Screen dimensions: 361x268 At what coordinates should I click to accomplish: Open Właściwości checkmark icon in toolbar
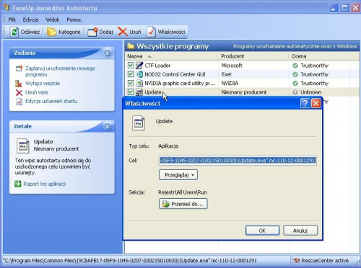pos(151,32)
